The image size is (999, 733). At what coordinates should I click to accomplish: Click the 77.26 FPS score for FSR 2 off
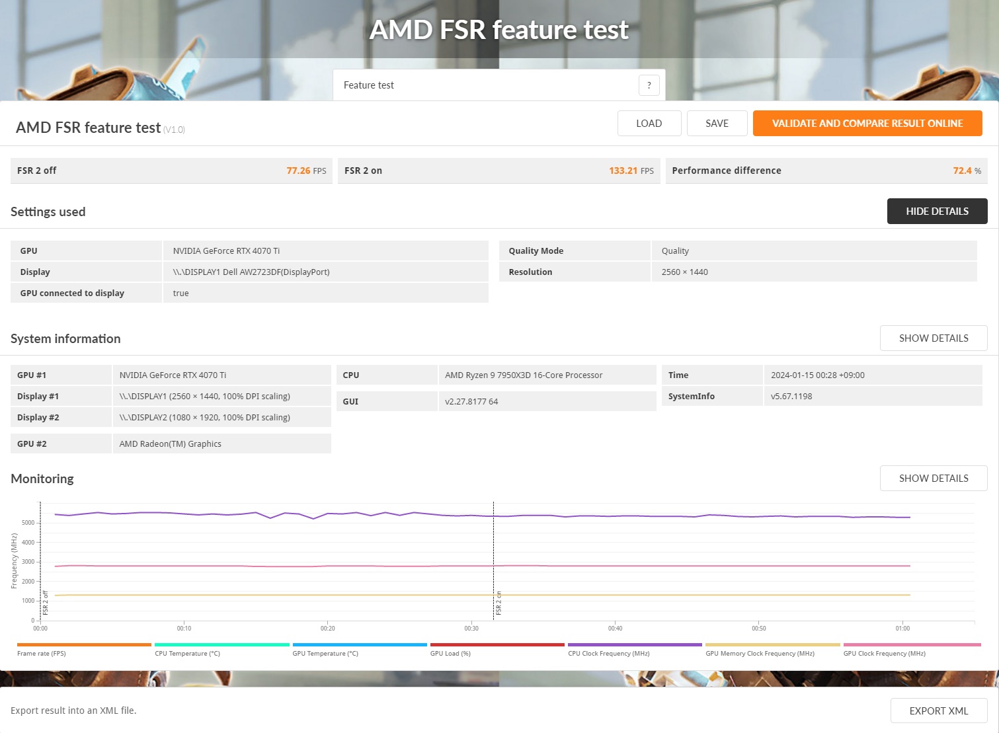pos(306,171)
